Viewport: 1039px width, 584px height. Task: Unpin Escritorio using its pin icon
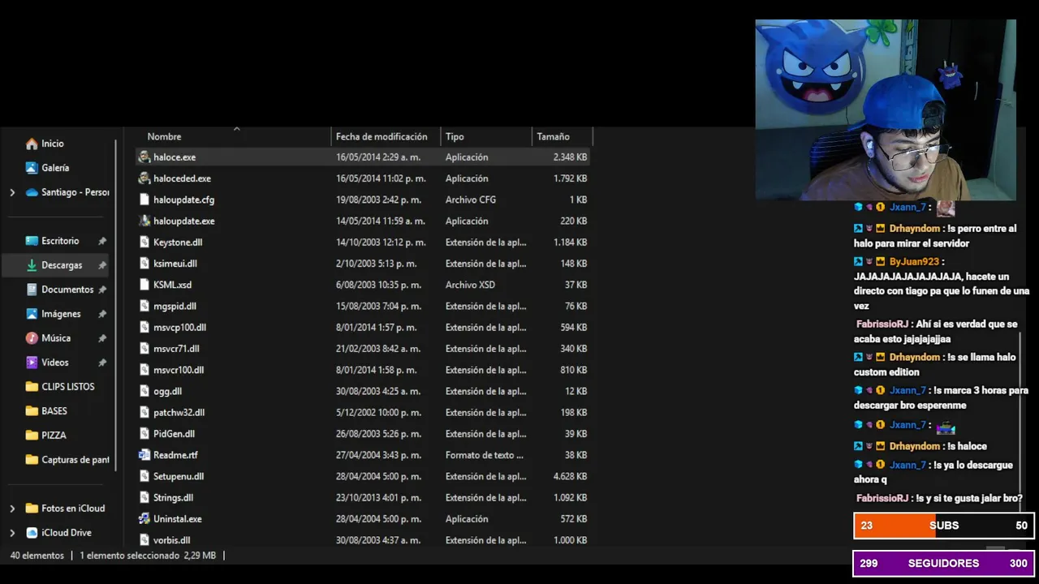tap(102, 241)
